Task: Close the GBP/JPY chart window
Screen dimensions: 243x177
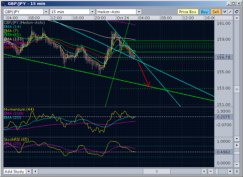Action: (x=239, y=3)
